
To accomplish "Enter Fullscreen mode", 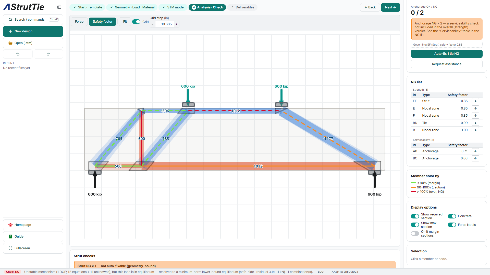I will pyautogui.click(x=33, y=248).
